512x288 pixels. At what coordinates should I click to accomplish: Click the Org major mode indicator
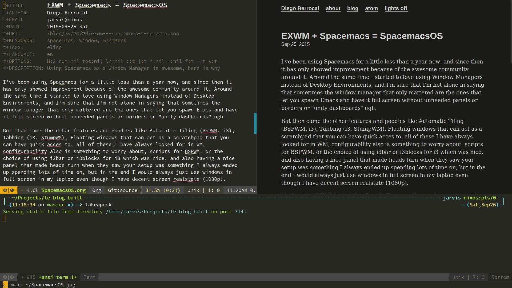[97, 190]
